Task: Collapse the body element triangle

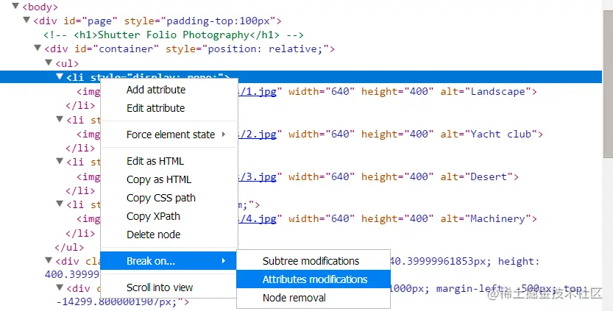Action: 15,6
